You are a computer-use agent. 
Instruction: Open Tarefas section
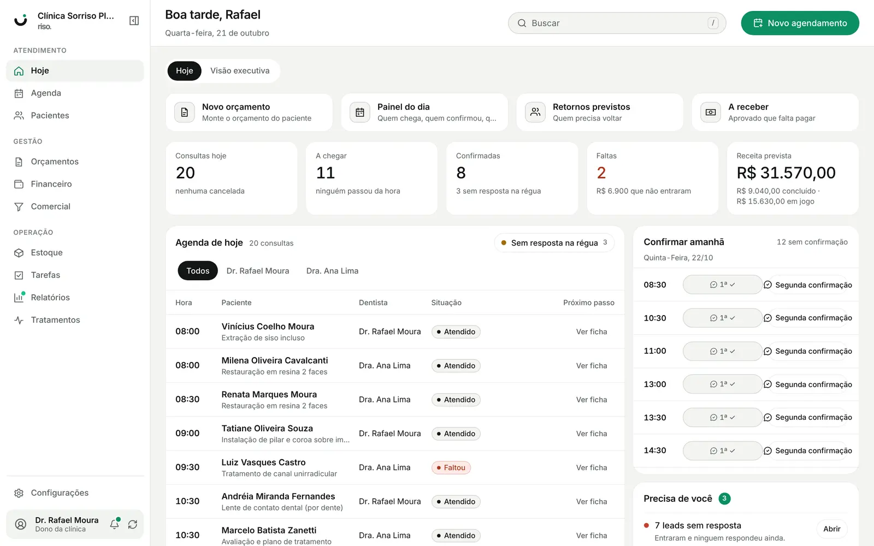[x=75, y=275]
